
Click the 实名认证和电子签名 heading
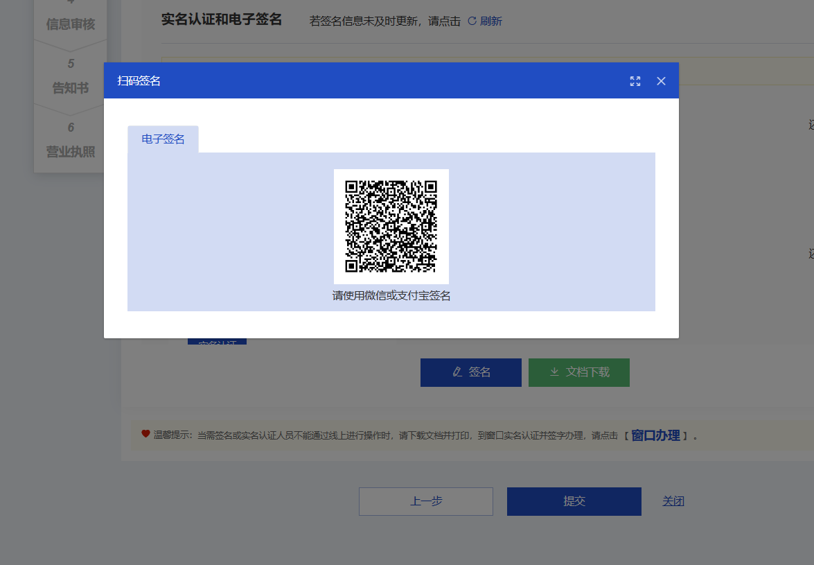pos(221,19)
